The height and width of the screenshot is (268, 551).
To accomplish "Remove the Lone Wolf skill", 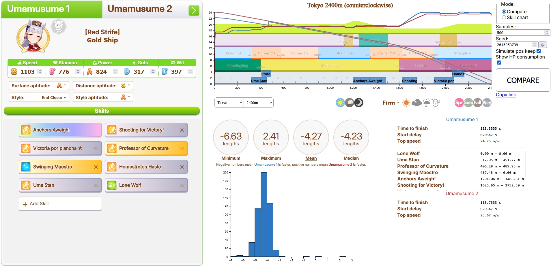I will pos(182,186).
